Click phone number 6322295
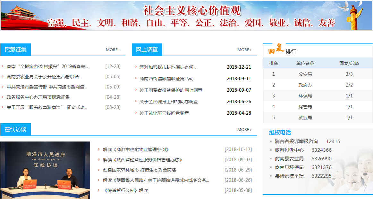This screenshot has height=199, width=373. pos(321,176)
